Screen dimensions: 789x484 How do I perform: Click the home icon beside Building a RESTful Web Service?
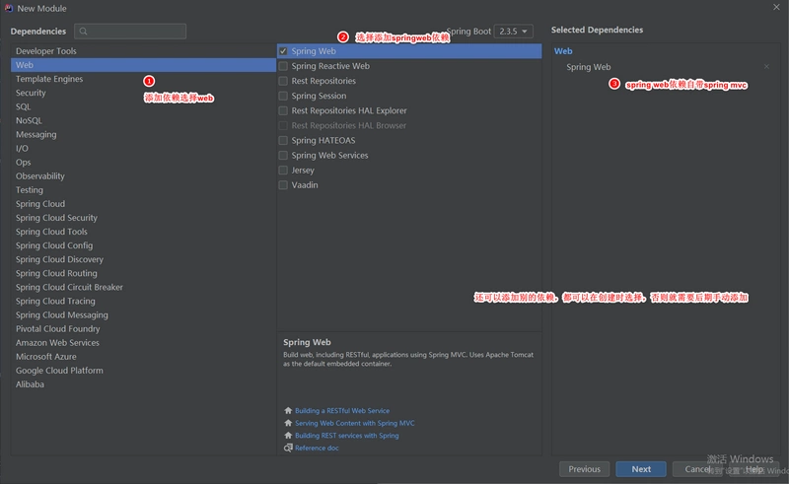(x=288, y=410)
